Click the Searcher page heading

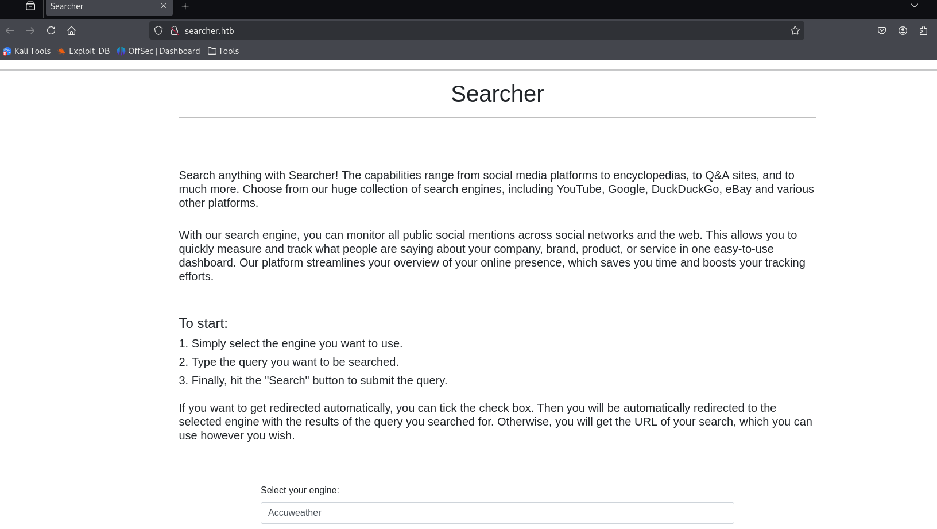pos(497,94)
